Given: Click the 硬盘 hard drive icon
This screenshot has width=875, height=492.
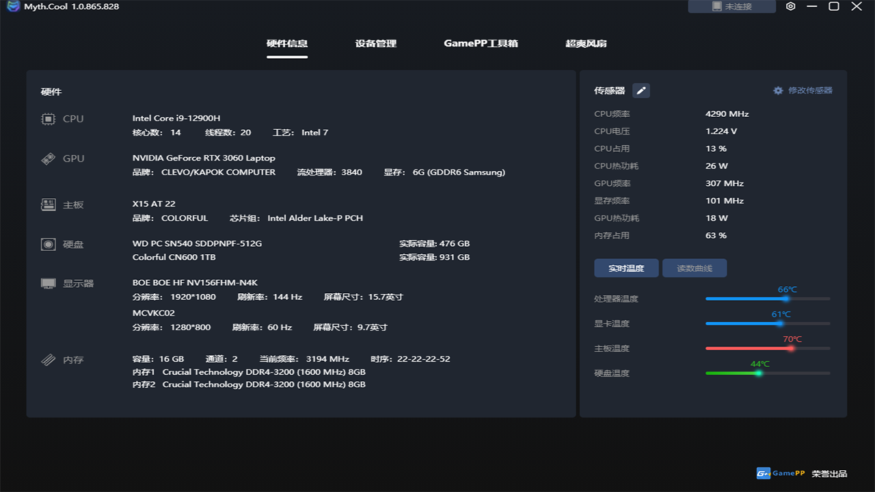Looking at the screenshot, I should click(48, 244).
